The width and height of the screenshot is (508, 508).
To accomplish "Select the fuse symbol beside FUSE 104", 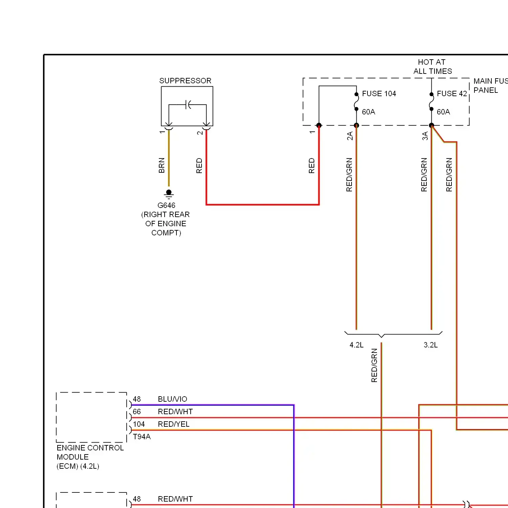I will (356, 102).
